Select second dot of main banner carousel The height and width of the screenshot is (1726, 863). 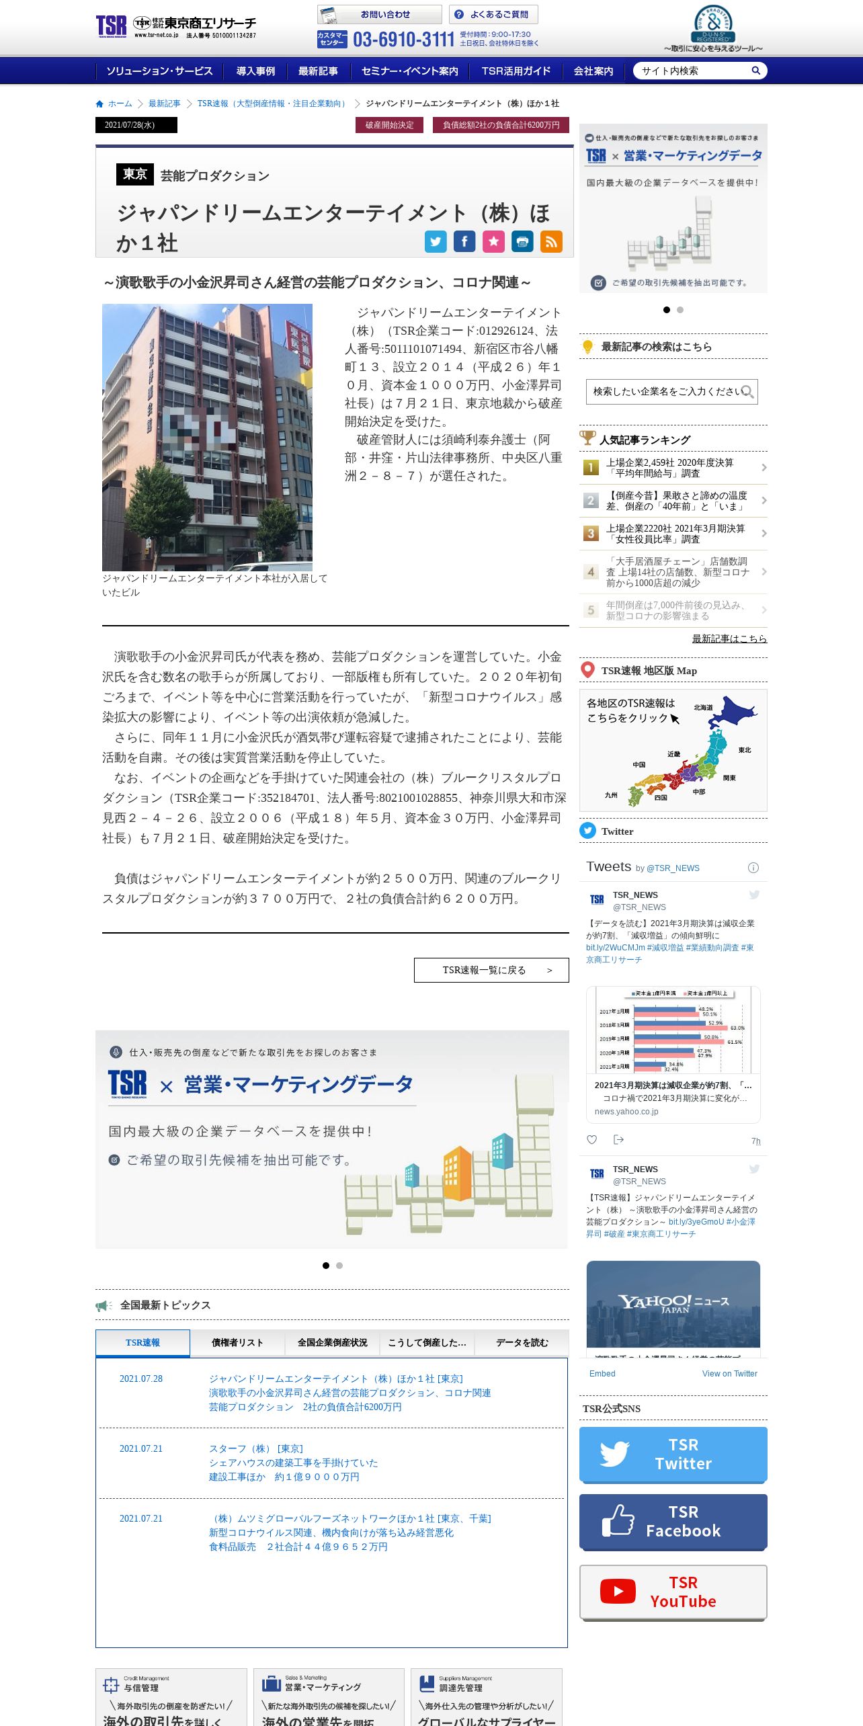(339, 1266)
